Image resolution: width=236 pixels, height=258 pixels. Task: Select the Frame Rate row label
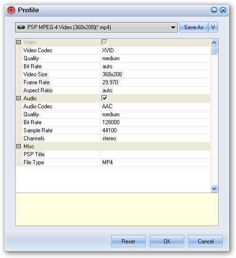pos(37,82)
